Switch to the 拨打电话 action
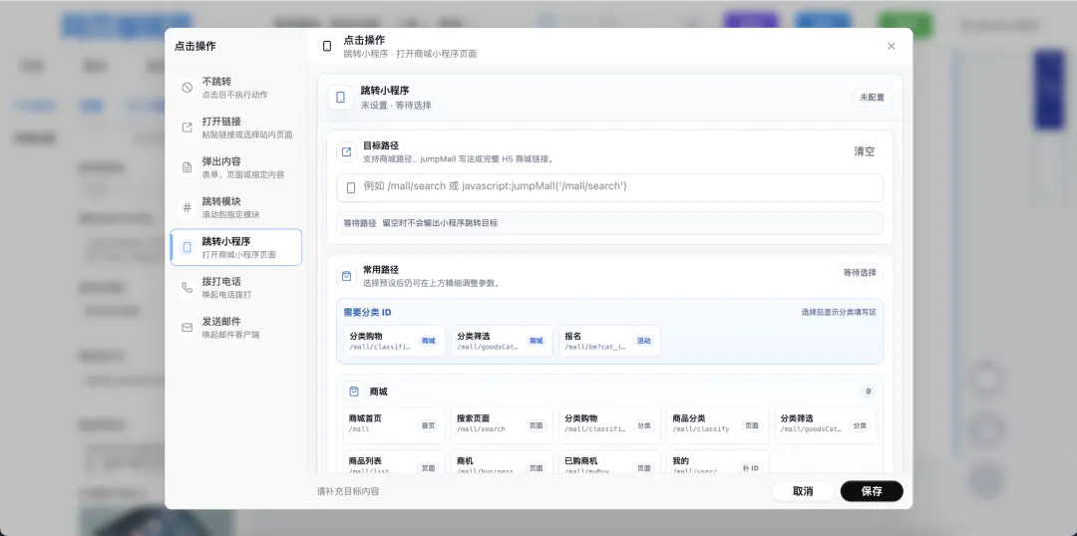This screenshot has height=536, width=1077. coord(236,287)
